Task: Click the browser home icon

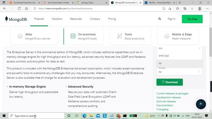Action: click(x=26, y=8)
